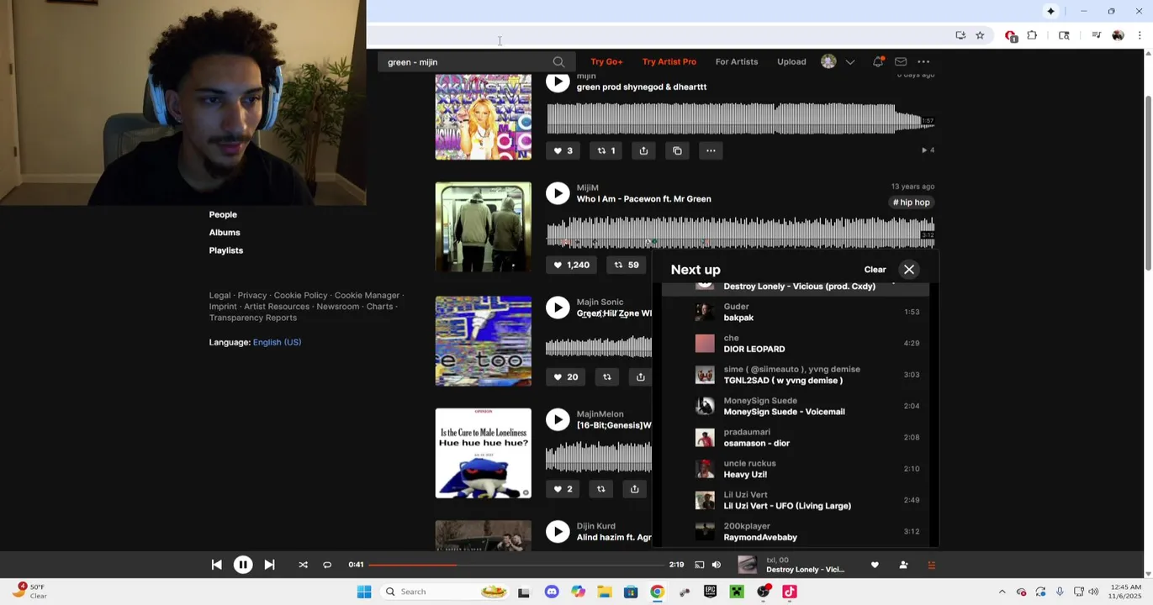The height and width of the screenshot is (605, 1153).
Task: Click the # hip hop tag
Action: click(x=912, y=203)
